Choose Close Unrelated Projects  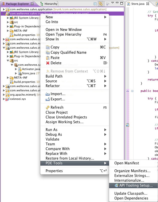click(x=75, y=117)
